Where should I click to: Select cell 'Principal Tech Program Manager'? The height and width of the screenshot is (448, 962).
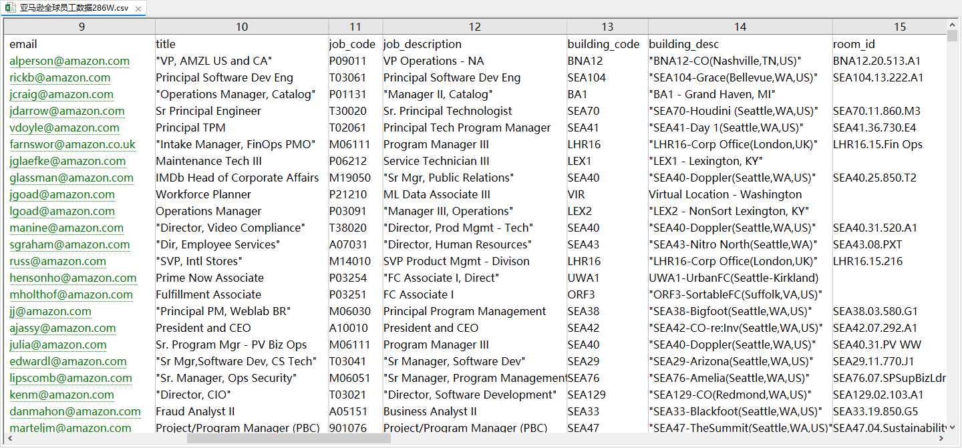pos(474,128)
